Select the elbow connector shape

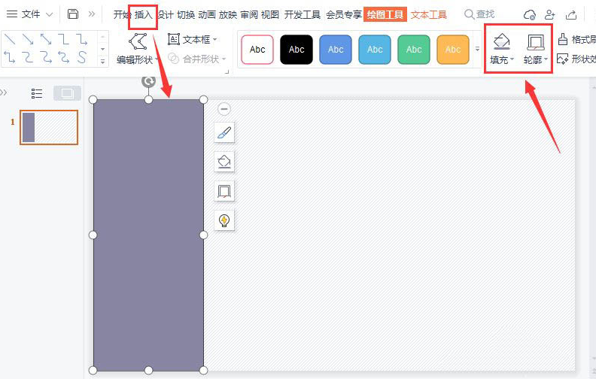(x=63, y=39)
